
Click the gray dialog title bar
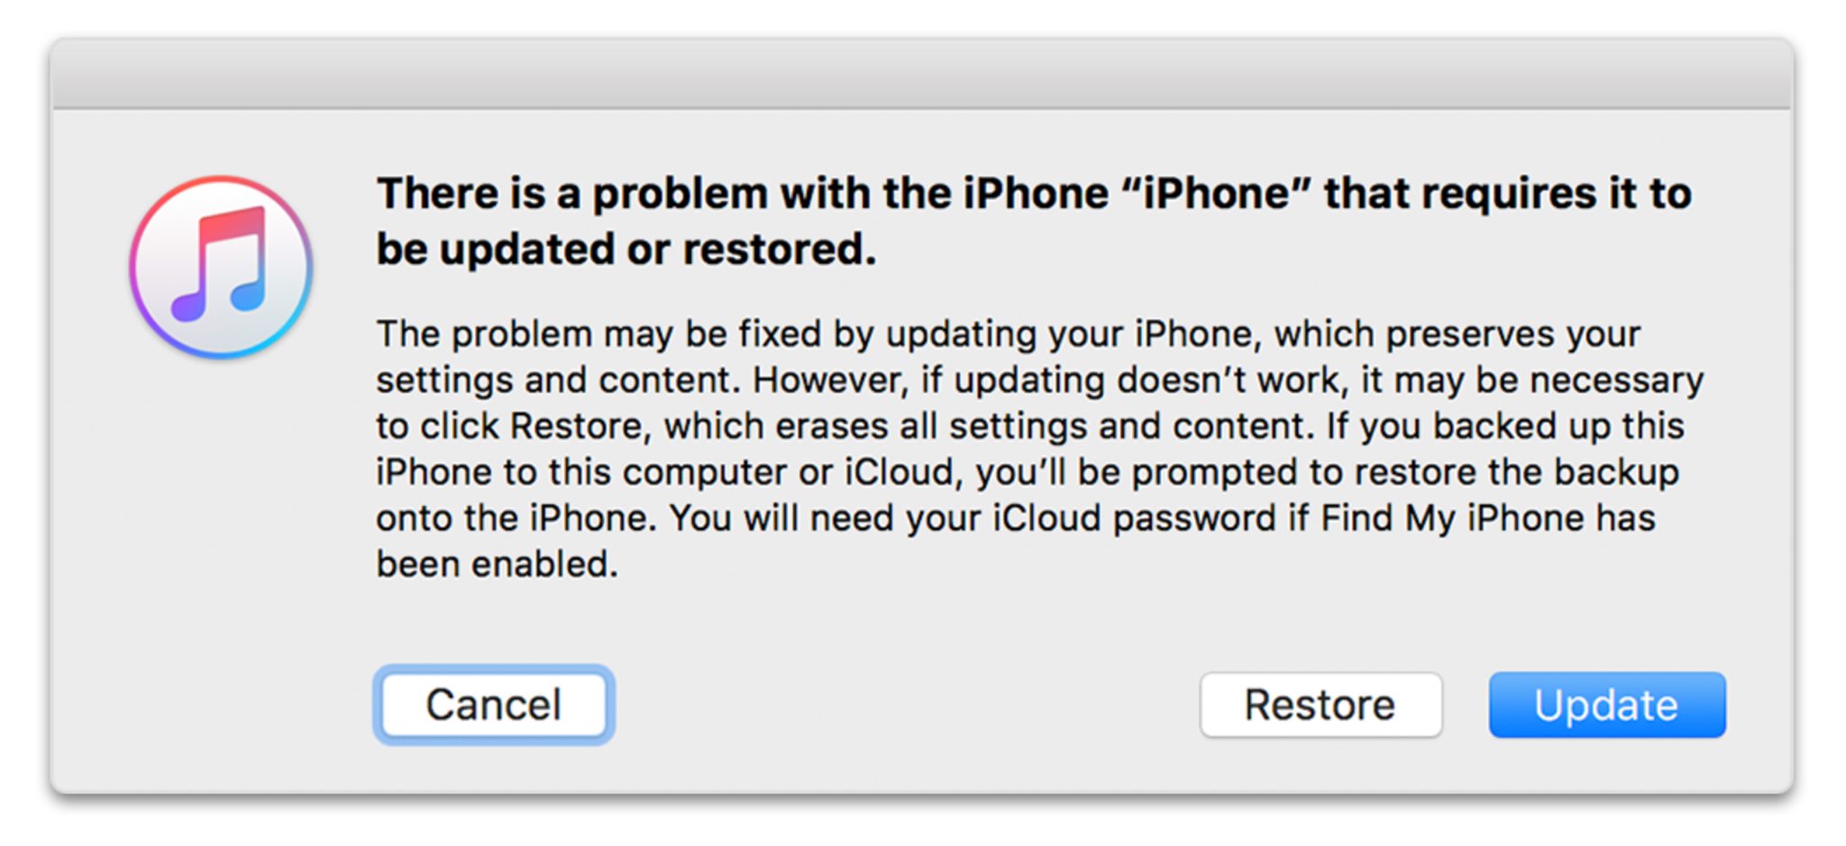coord(921,74)
